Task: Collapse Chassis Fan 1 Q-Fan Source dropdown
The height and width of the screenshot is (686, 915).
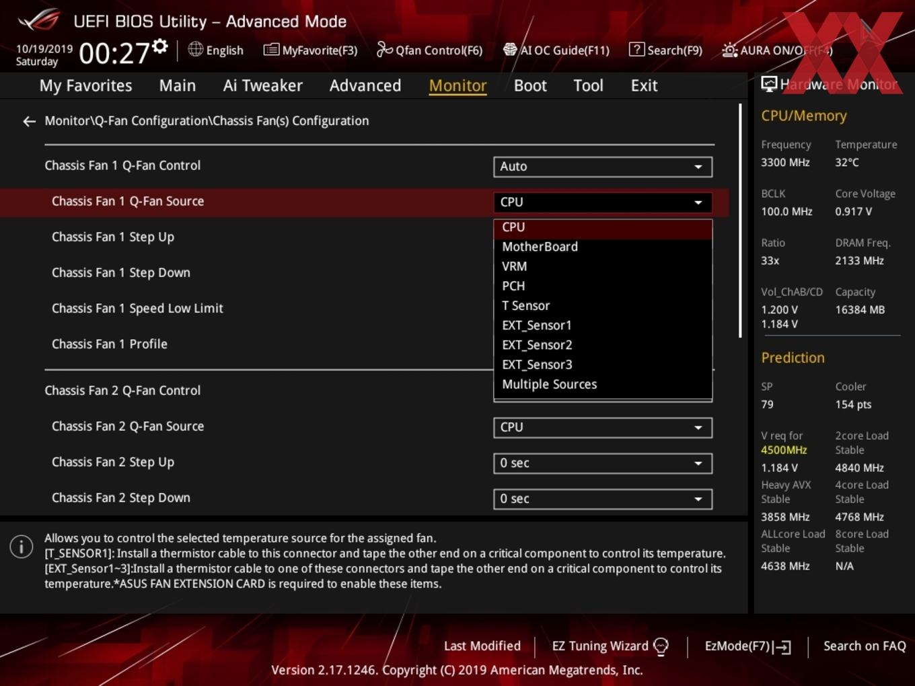Action: [x=603, y=202]
